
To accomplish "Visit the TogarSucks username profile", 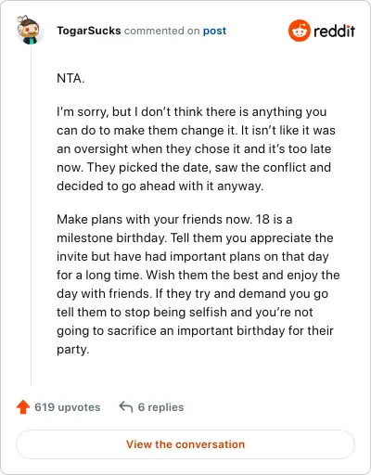I will coord(89,31).
